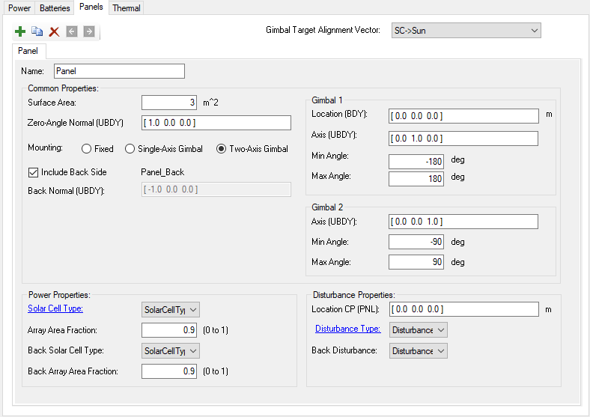Click the Surface Area input field
The width and height of the screenshot is (590, 417).
169,103
